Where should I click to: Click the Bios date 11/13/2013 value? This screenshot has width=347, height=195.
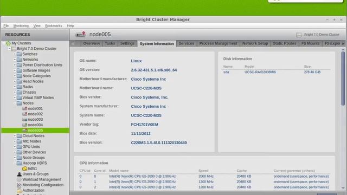coord(141,134)
